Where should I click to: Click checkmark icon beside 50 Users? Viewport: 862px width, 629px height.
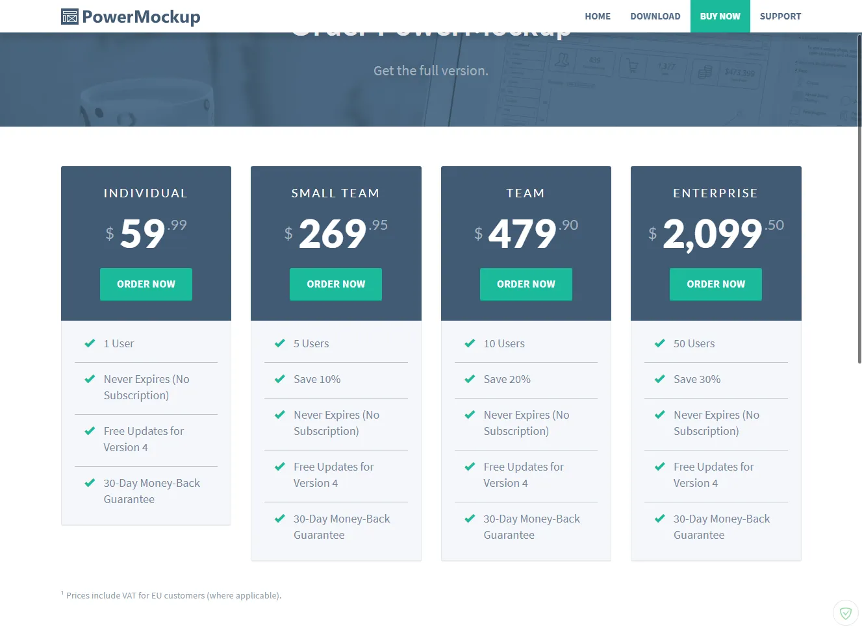tap(660, 343)
